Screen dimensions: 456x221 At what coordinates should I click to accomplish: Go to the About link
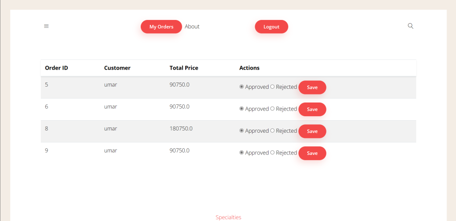coord(192,27)
